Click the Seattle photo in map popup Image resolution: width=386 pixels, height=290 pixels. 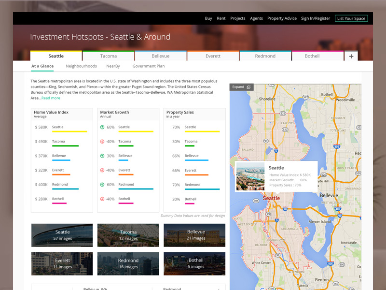(250, 176)
